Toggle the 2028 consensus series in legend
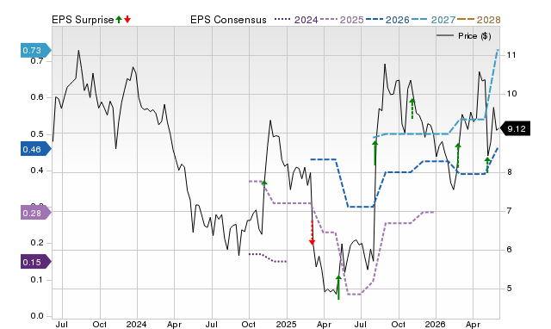Viewport: 551px width, 329px height. (x=479, y=20)
